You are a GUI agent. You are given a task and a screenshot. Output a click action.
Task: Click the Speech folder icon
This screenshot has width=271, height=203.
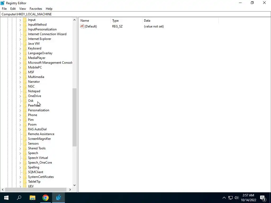pos(25,153)
